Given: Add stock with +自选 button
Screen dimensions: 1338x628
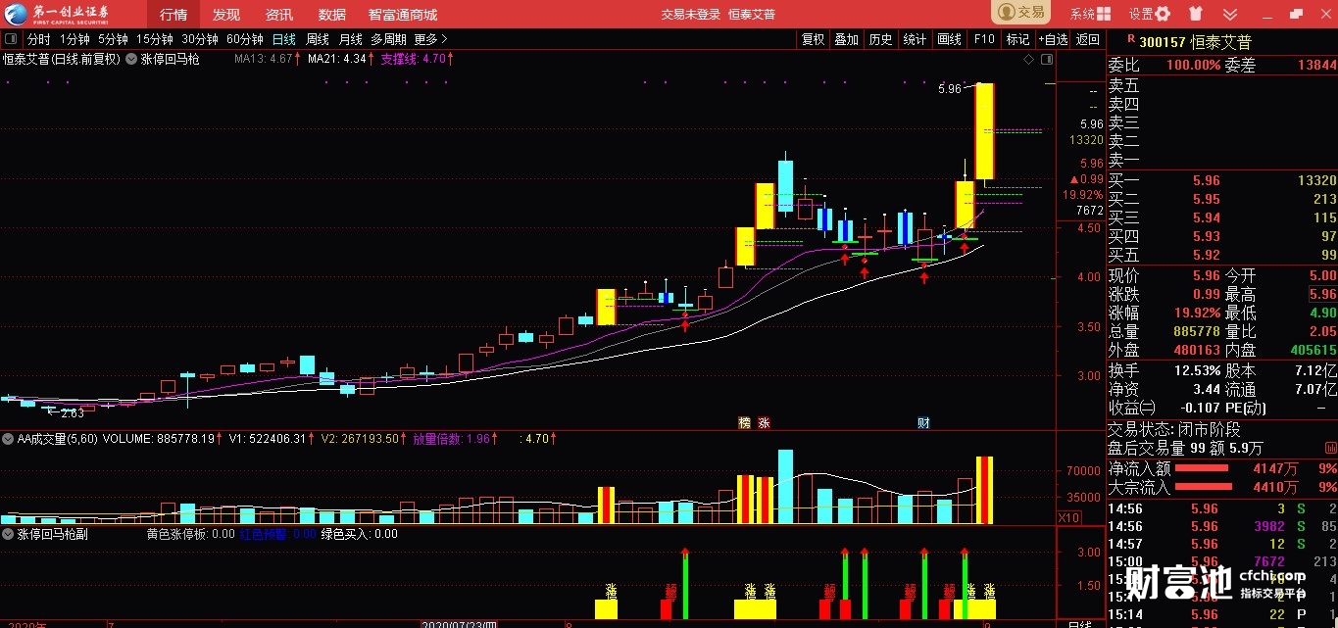Looking at the screenshot, I should click(1052, 39).
